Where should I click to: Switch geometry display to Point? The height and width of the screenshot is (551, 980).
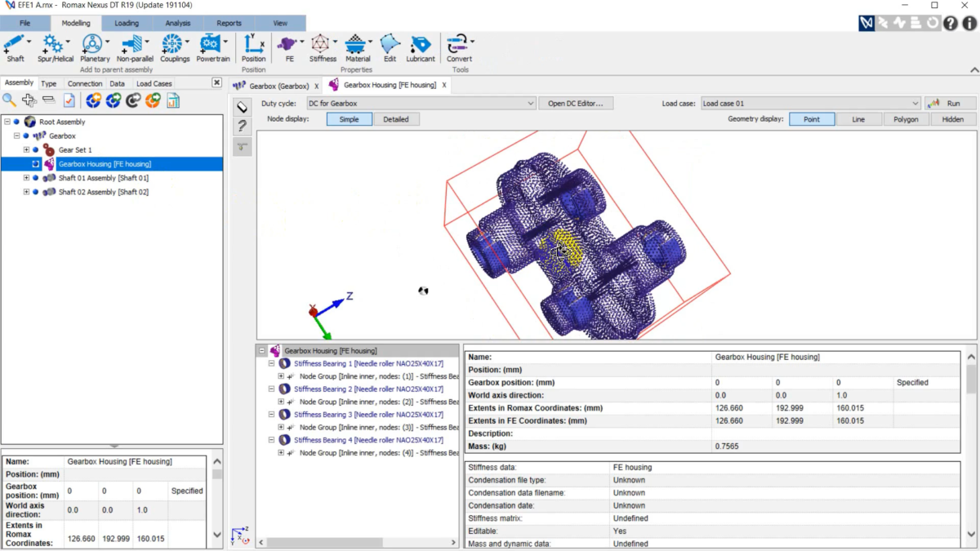click(x=812, y=119)
